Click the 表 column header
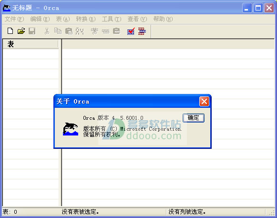The width and height of the screenshot is (277, 218). point(31,44)
